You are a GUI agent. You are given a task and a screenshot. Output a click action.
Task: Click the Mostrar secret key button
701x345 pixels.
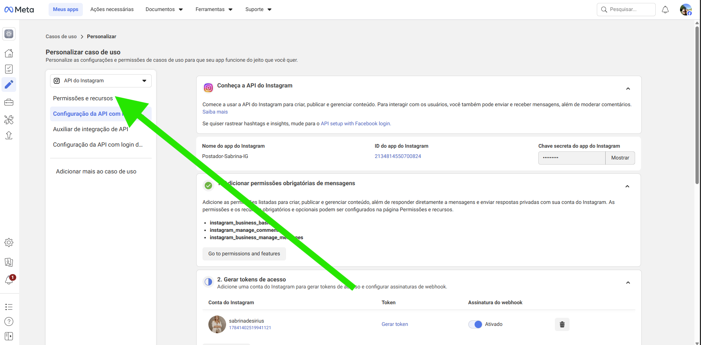point(620,158)
